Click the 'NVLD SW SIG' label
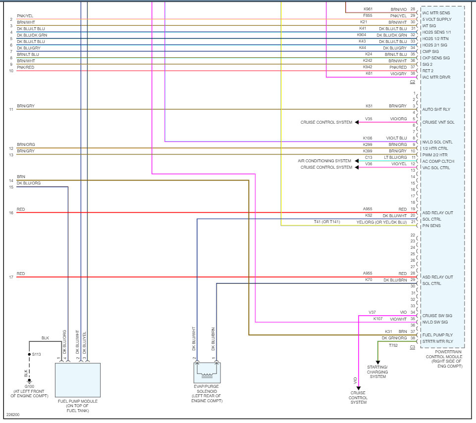 [435, 322]
